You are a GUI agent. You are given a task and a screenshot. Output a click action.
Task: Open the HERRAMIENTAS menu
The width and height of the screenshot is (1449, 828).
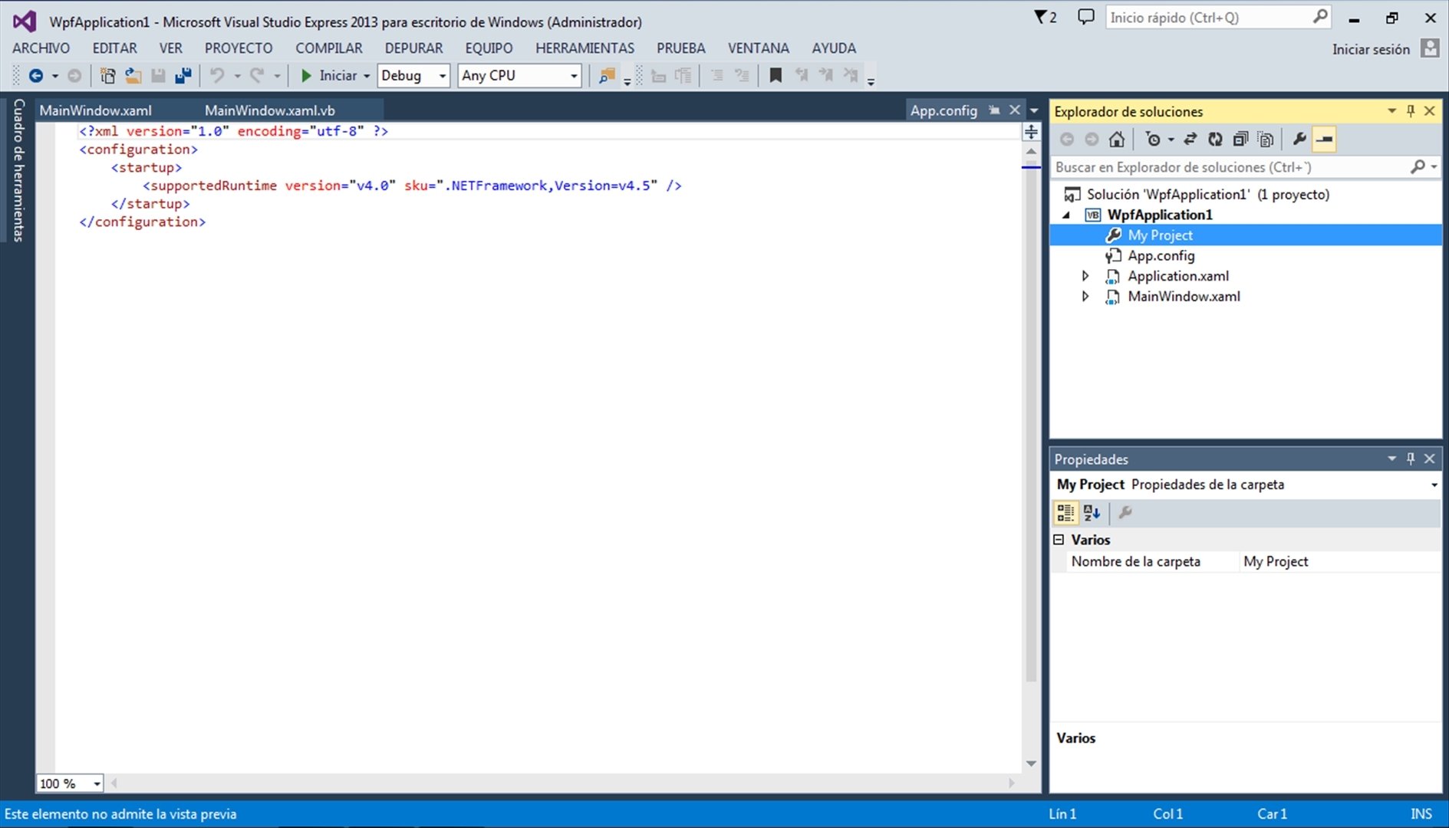[x=585, y=48]
